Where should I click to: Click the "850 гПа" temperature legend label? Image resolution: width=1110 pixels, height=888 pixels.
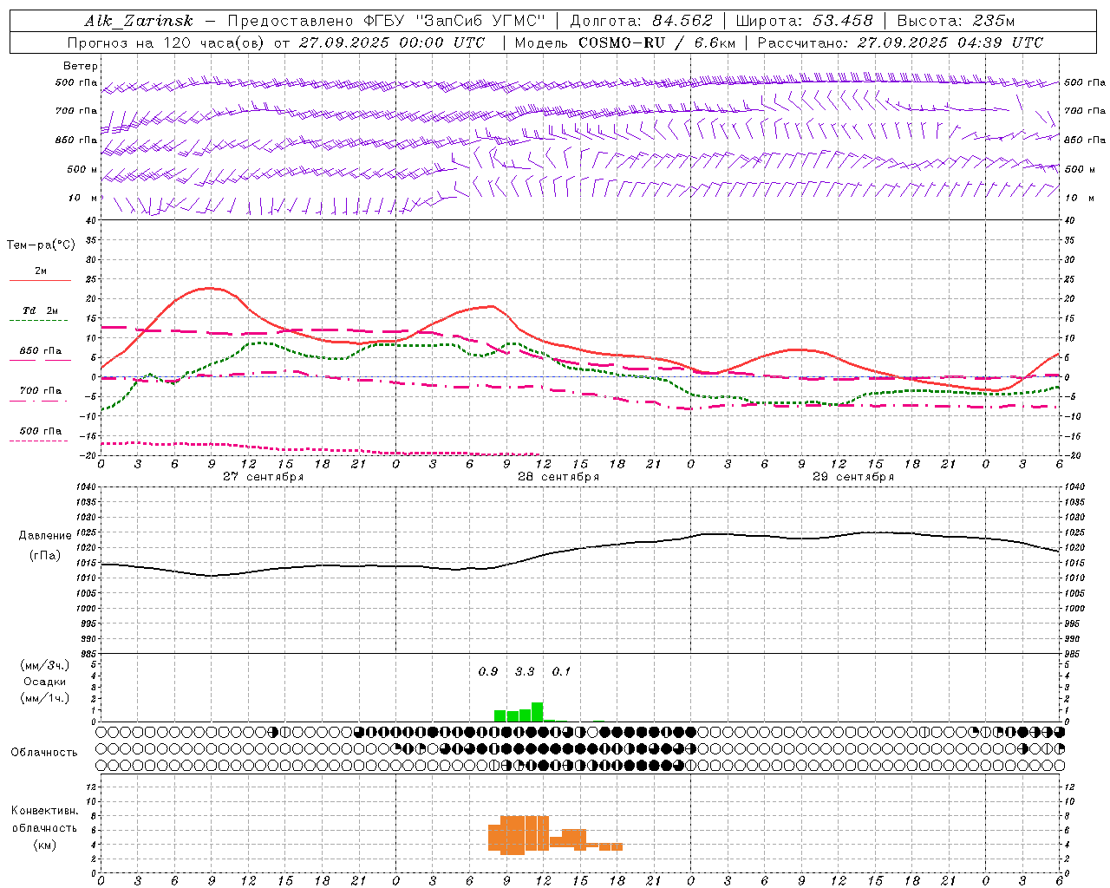point(41,351)
